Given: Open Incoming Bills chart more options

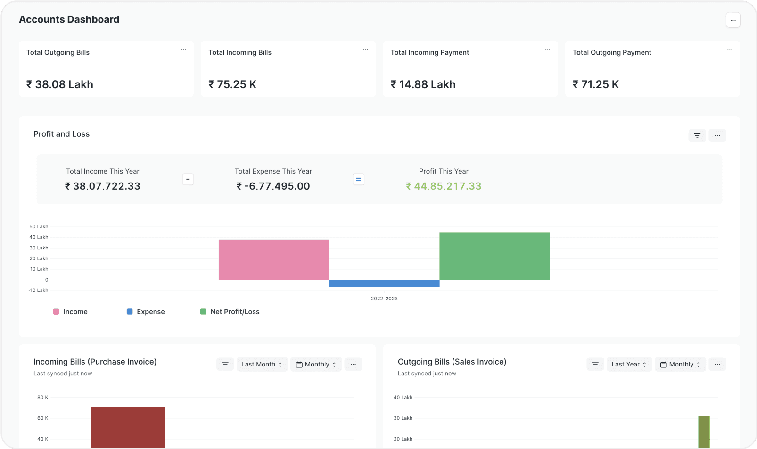Looking at the screenshot, I should coord(353,364).
